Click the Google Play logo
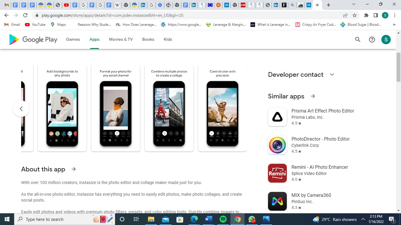Screen dimensions: 401x225 (x=33, y=40)
